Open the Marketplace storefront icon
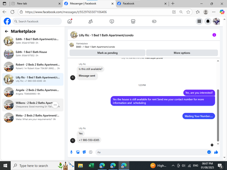Viewport: 227px width, 170px height. click(133, 21)
